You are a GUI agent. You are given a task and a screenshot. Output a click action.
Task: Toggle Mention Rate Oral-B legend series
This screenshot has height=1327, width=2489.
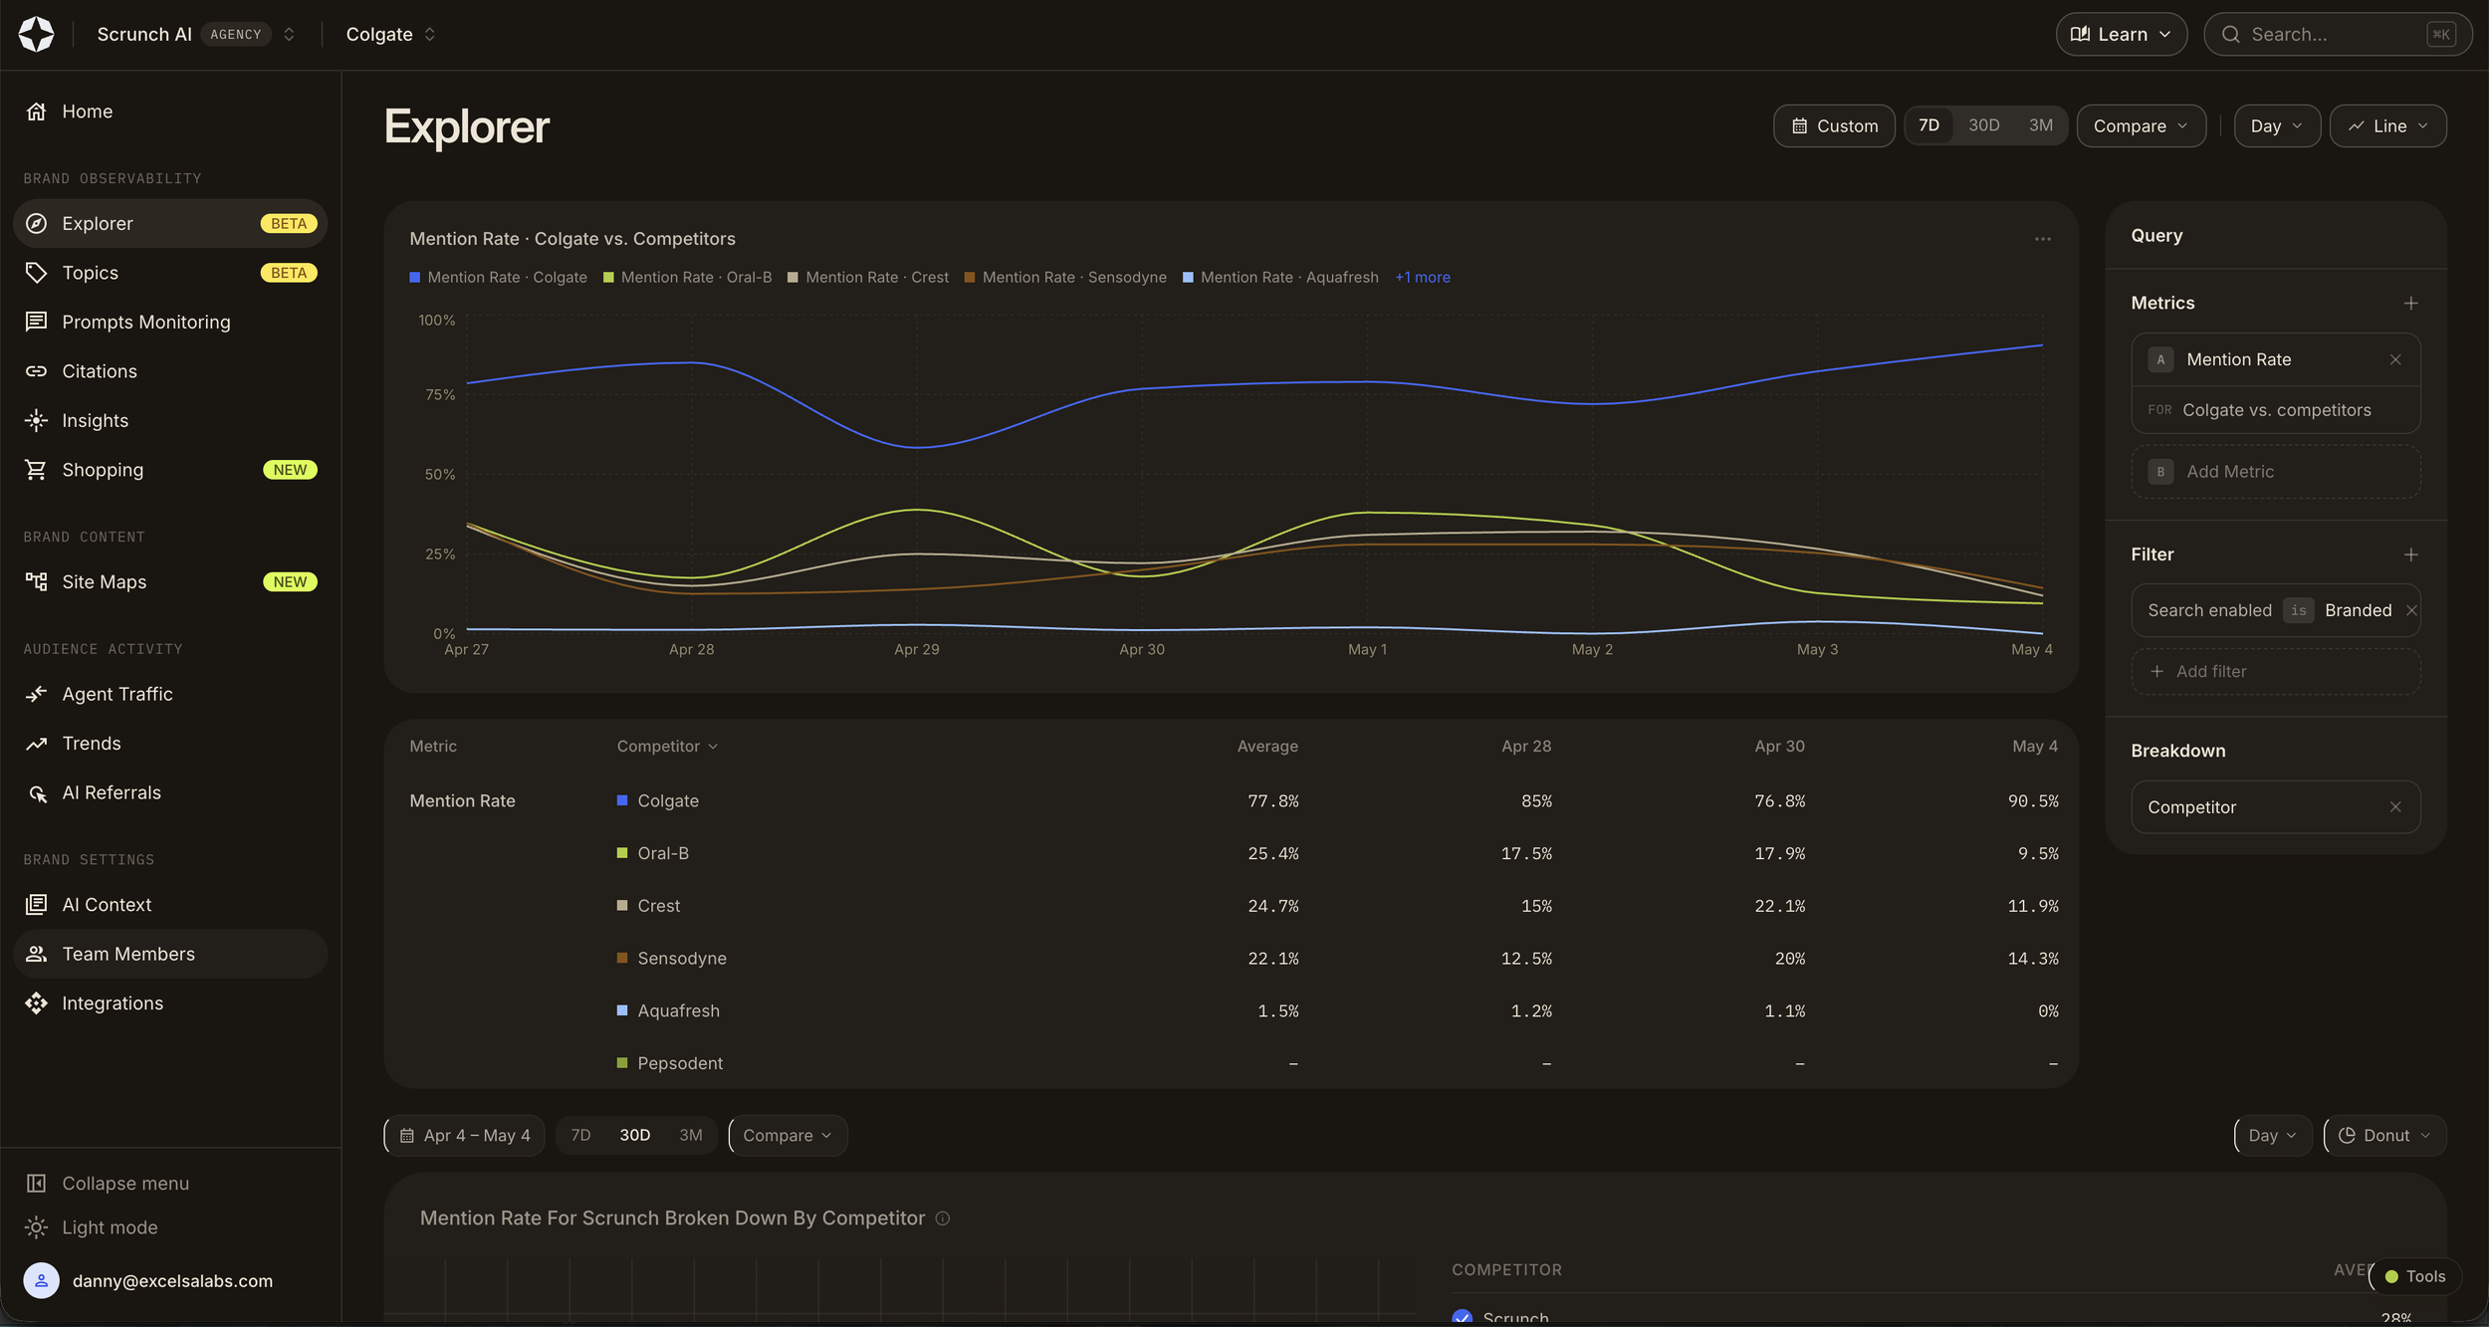688,278
